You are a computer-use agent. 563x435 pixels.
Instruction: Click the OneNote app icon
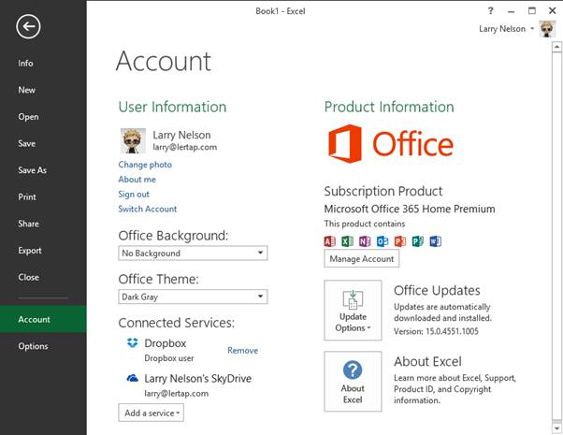(x=365, y=241)
